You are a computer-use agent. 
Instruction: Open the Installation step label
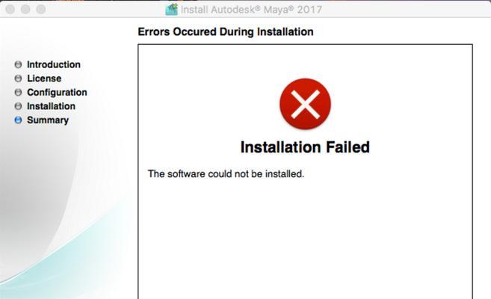coord(51,106)
